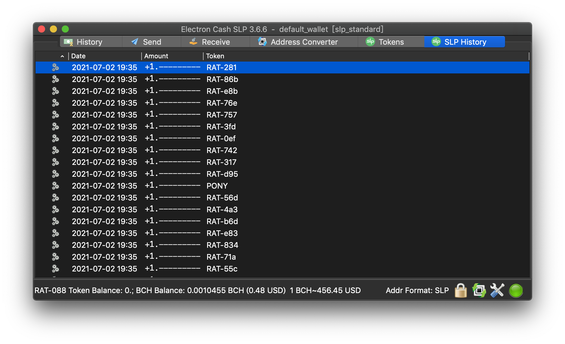Open the Tokens tab
Screen dimensions: 565x344
(391, 42)
